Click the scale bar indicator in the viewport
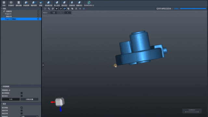Viewport: 208px width, 117px height. coord(192,111)
